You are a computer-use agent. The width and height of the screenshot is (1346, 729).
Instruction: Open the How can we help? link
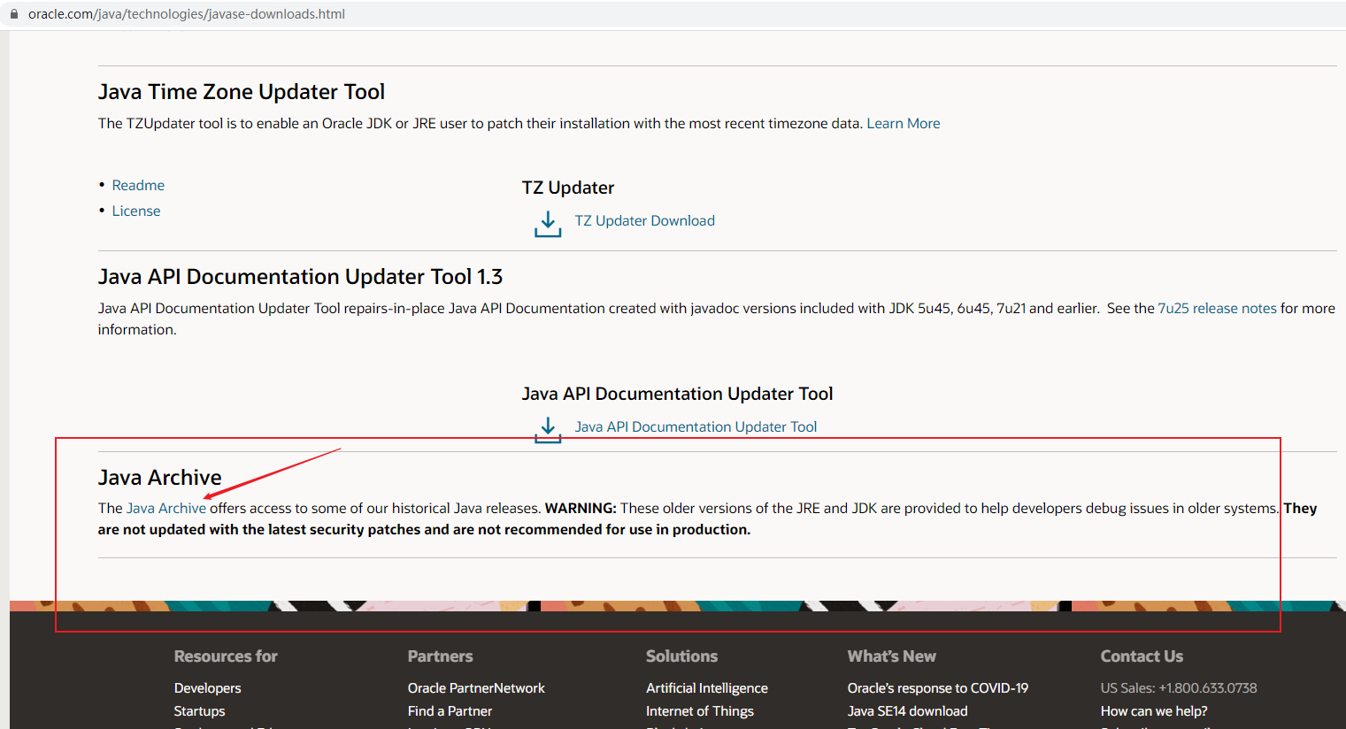pos(1154,711)
